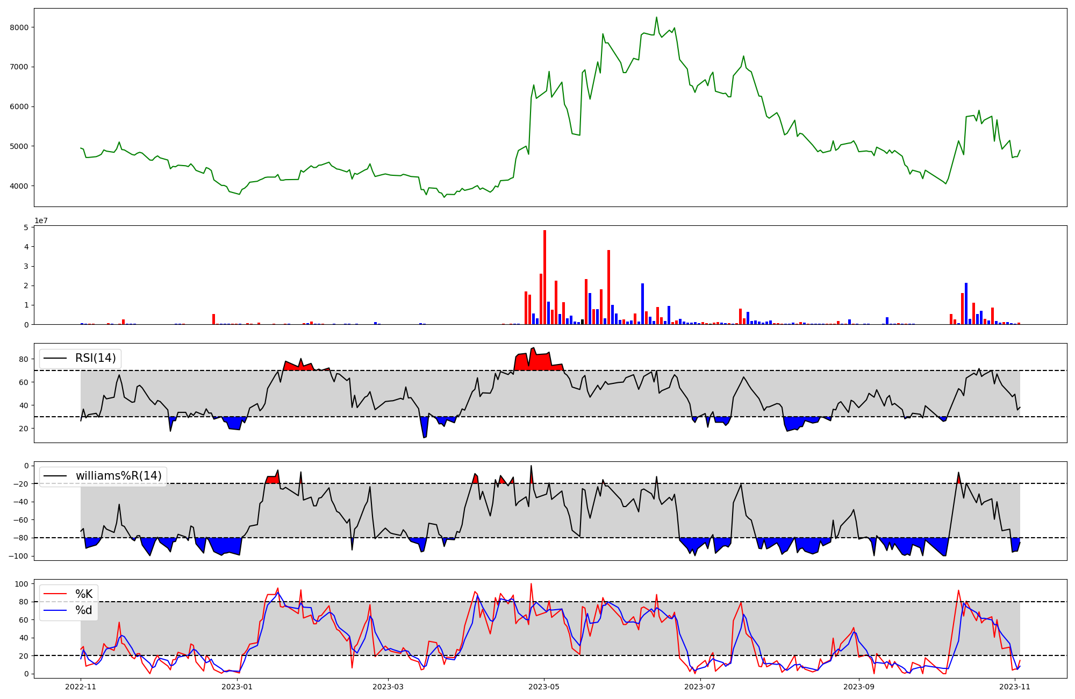Click the large red overbought RSI area
This screenshot has height=699, width=1075.
pyautogui.click(x=537, y=361)
